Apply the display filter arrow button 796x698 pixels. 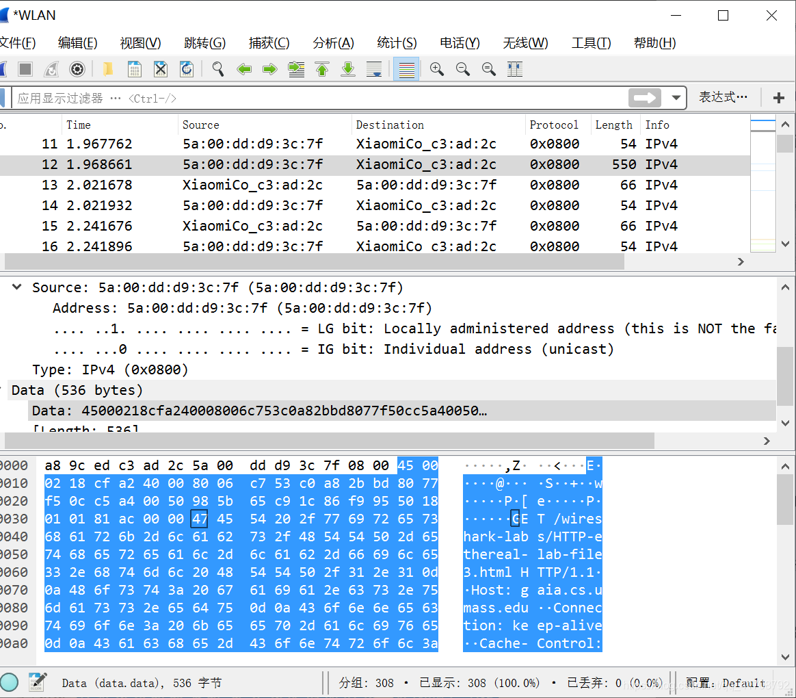pyautogui.click(x=645, y=98)
